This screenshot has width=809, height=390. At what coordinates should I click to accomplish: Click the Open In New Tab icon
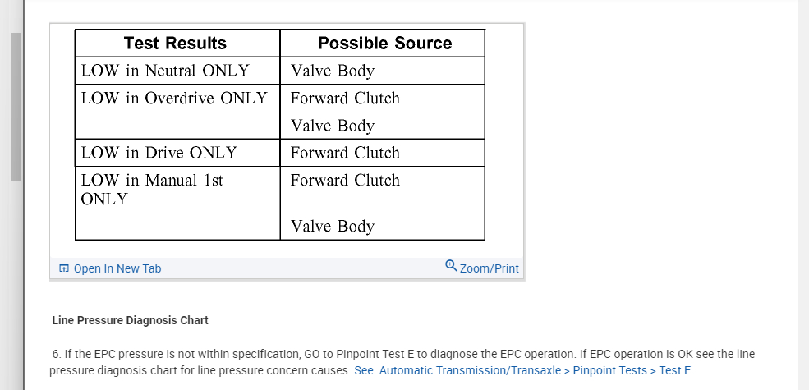pyautogui.click(x=64, y=268)
